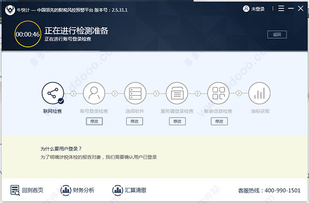Click arrow between 账套信息检查 and 指标获取

[x=239, y=93]
